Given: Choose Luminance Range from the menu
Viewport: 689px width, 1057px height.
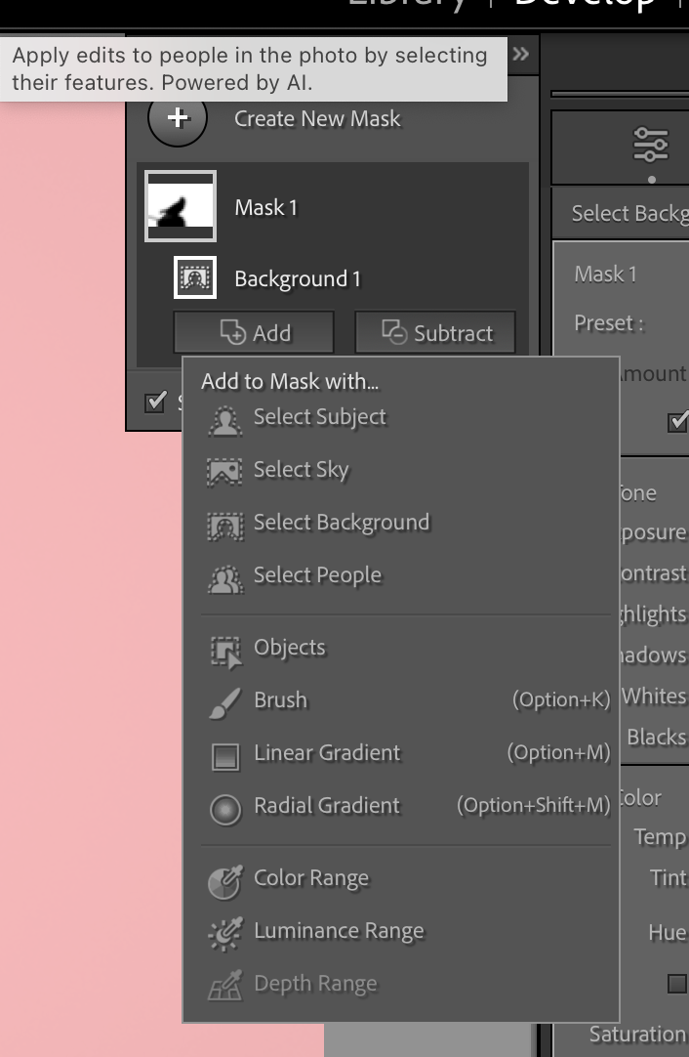Looking at the screenshot, I should (x=338, y=932).
